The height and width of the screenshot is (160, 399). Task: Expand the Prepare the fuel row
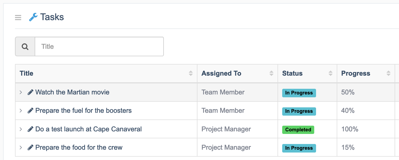click(x=21, y=111)
